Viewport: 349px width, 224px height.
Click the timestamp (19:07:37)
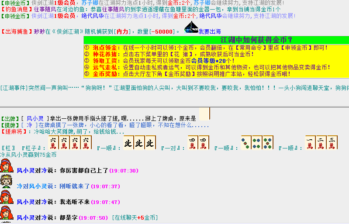[x=106, y=186]
